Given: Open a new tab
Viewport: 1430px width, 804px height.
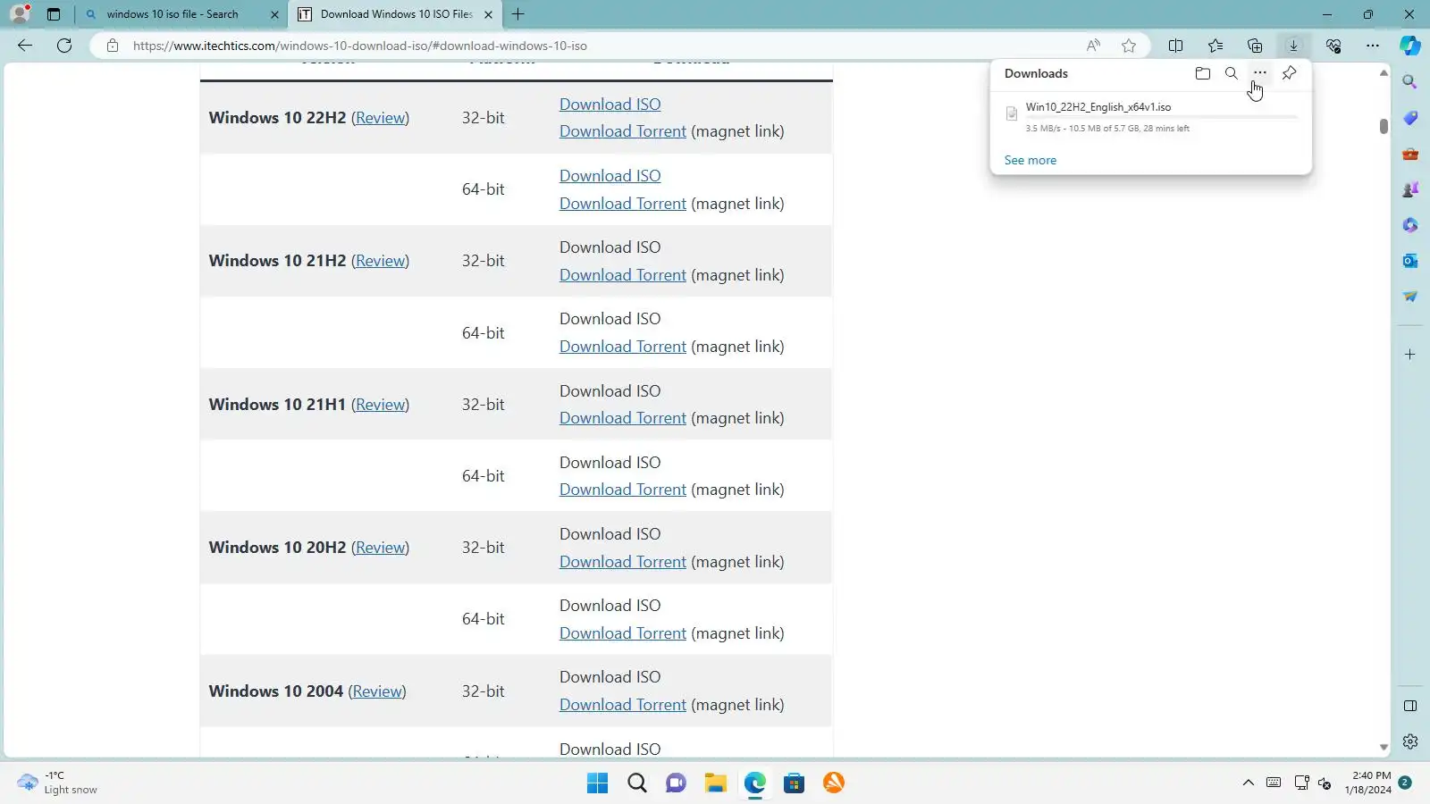Looking at the screenshot, I should tap(517, 14).
